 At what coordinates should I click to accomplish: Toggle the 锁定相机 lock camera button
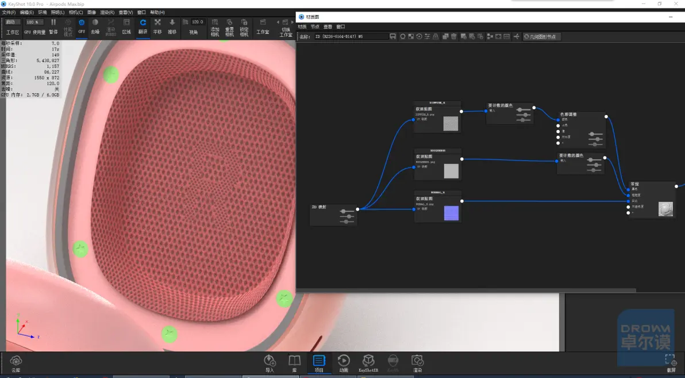244,27
